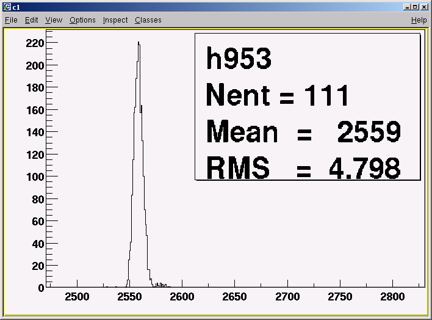This screenshot has height=320, width=432.
Task: Open the Help menu
Action: click(x=419, y=20)
